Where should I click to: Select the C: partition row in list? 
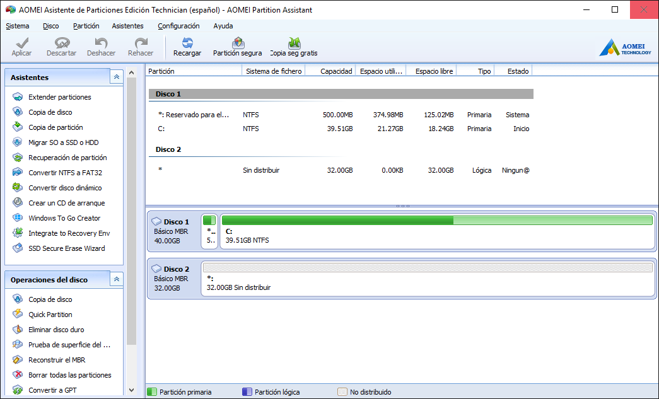point(341,129)
